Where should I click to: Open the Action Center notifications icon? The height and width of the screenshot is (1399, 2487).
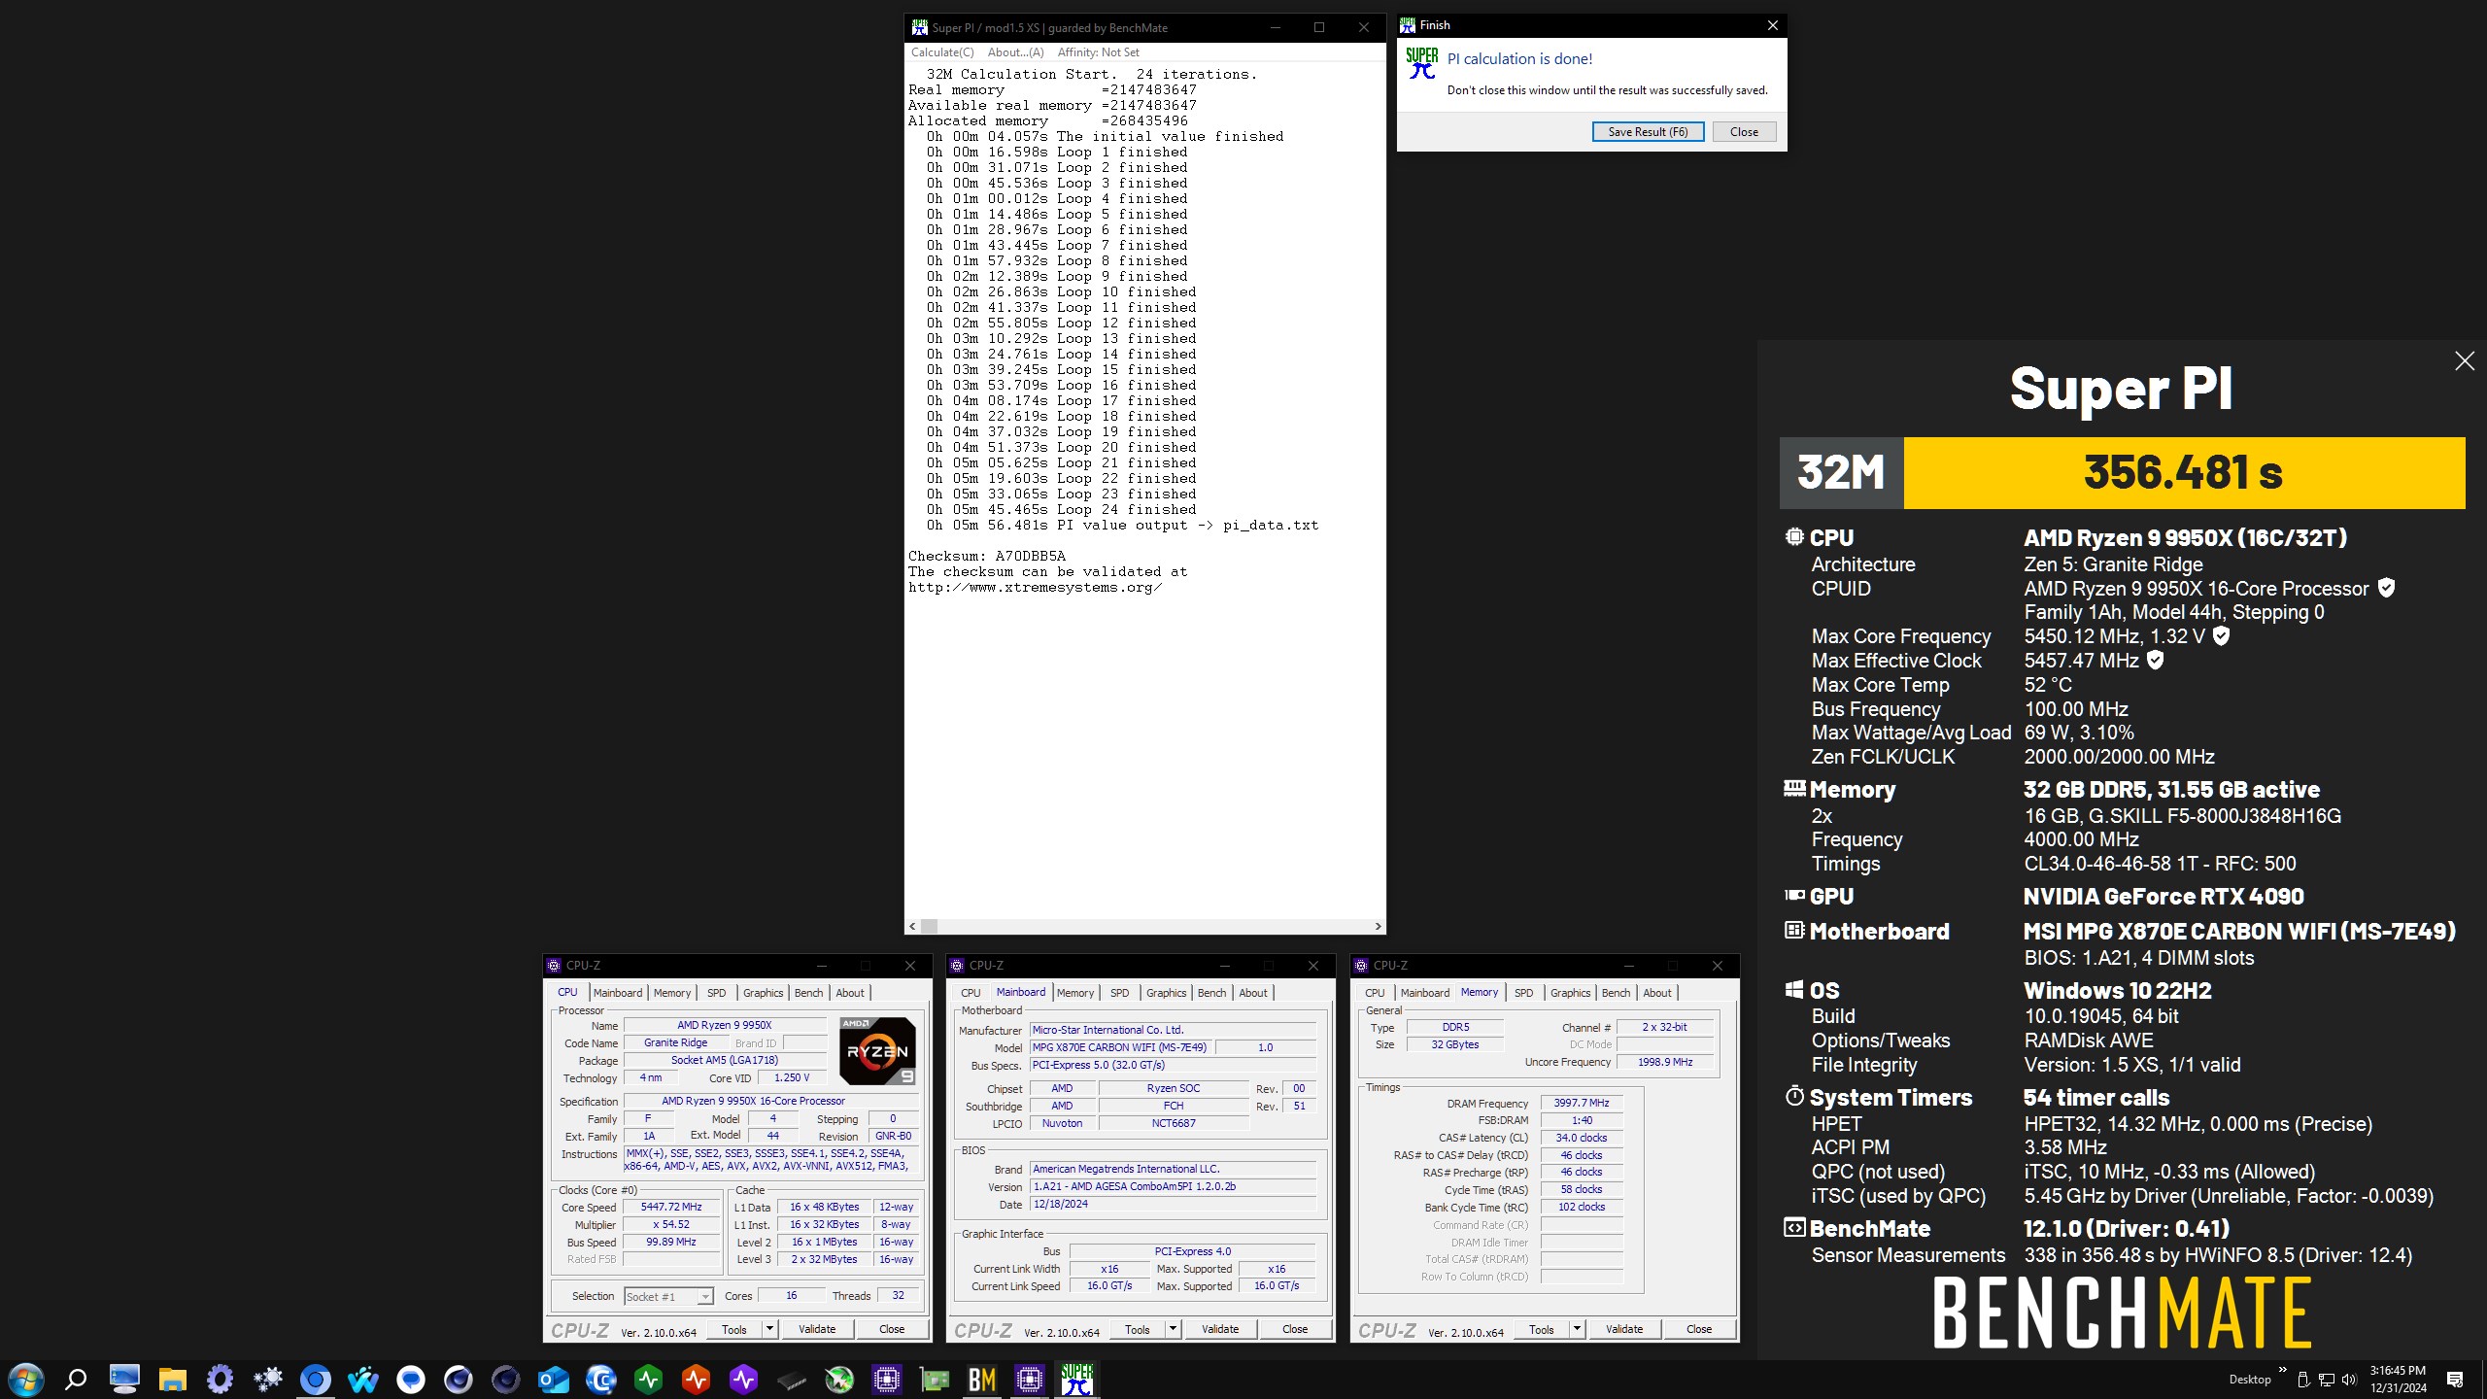point(2455,1380)
